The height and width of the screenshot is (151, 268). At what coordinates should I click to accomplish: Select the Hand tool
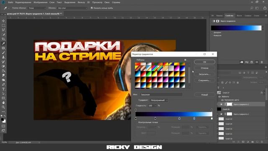(3, 103)
